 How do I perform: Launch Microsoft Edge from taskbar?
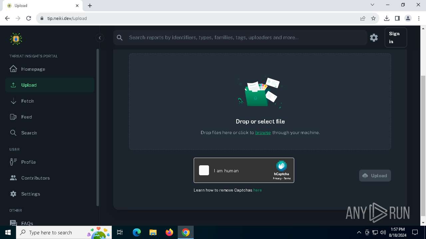(137, 232)
